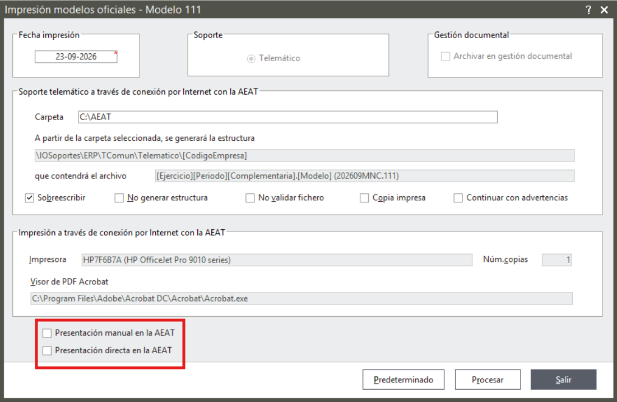Click the generated file name field
The width and height of the screenshot is (617, 402).
click(x=365, y=176)
